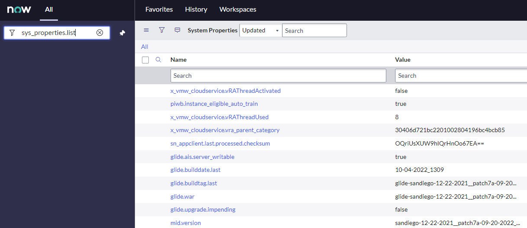Open x_vmw_cloudservice.vRAThreadActivated property

(225, 91)
